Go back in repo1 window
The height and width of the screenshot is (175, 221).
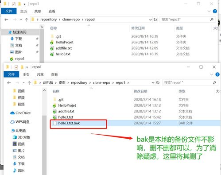point(9,83)
